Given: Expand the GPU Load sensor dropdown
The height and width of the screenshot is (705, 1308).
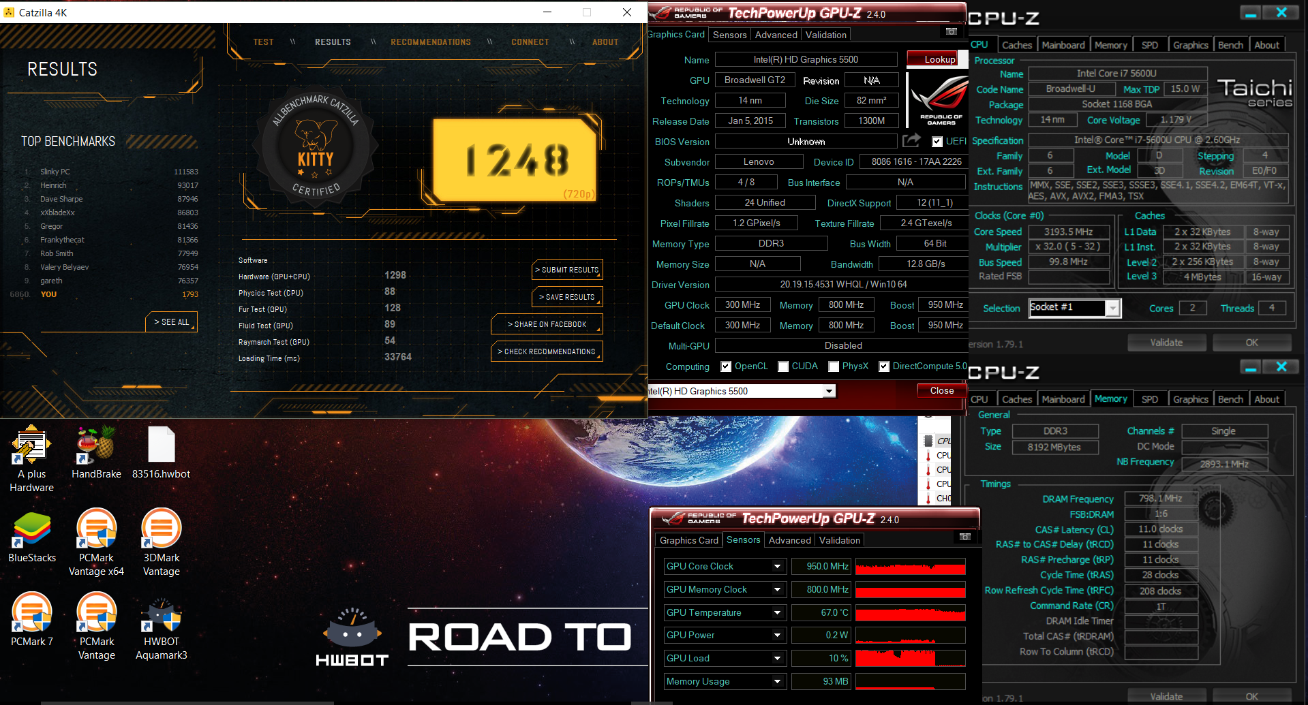Looking at the screenshot, I should pyautogui.click(x=777, y=659).
